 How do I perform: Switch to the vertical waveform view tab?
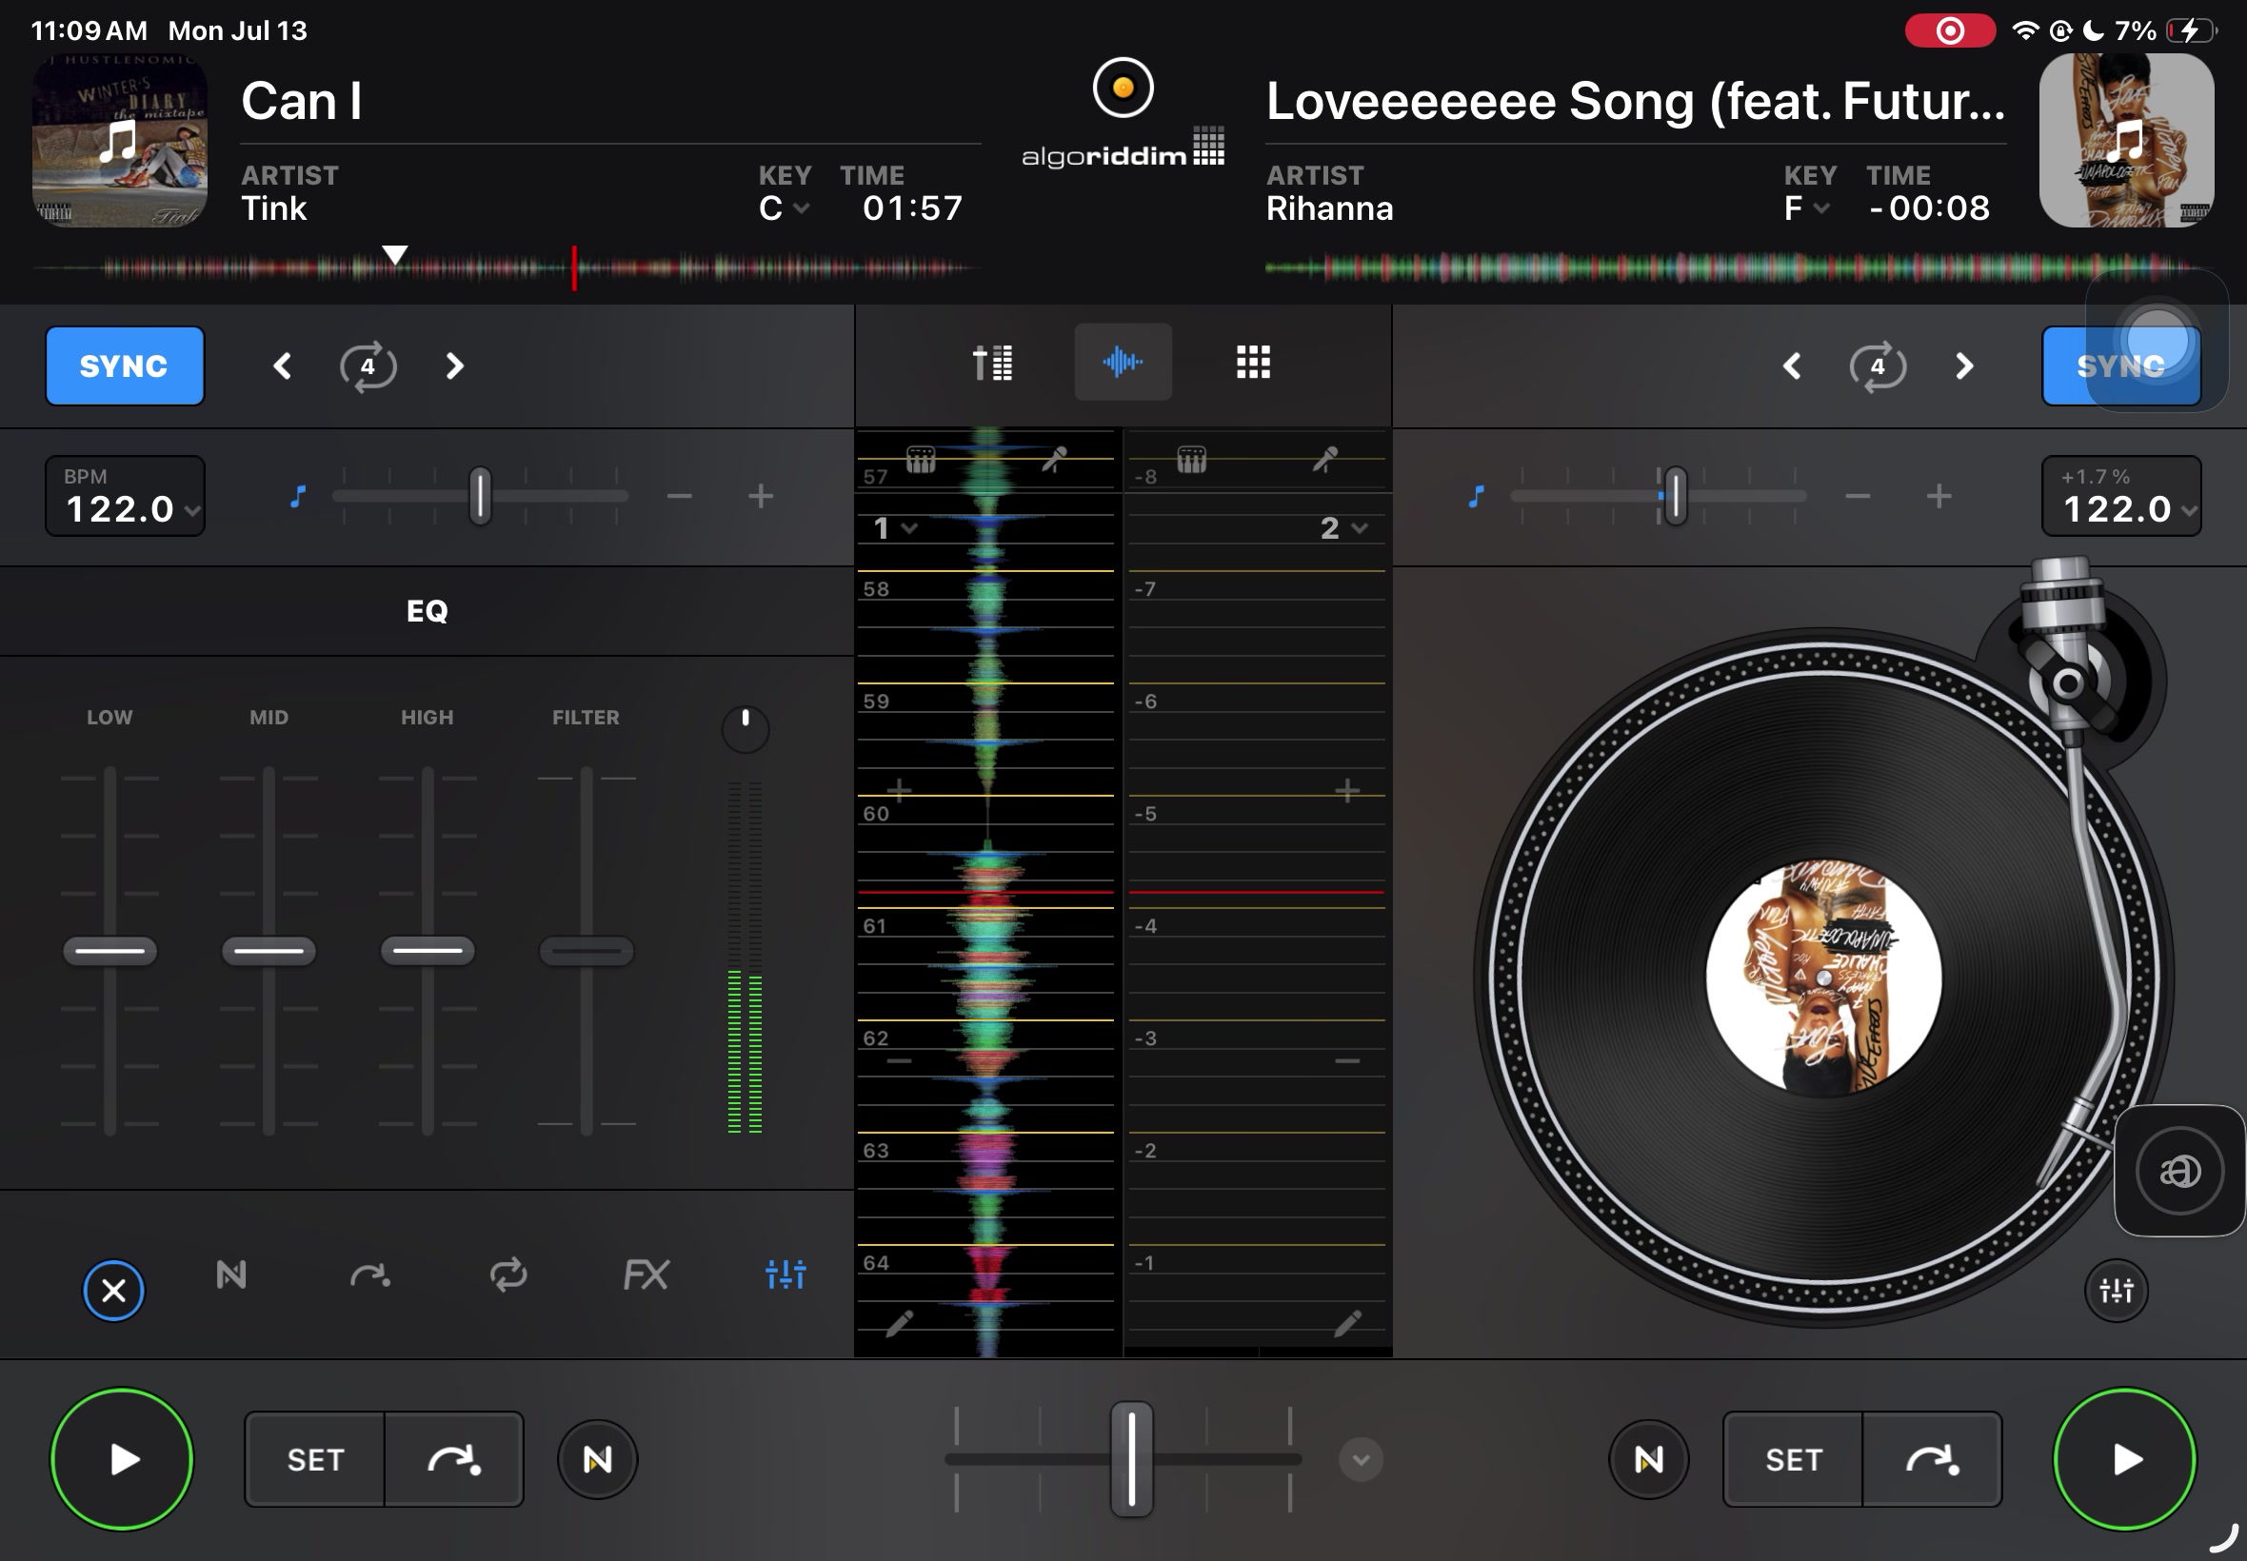pos(1123,362)
